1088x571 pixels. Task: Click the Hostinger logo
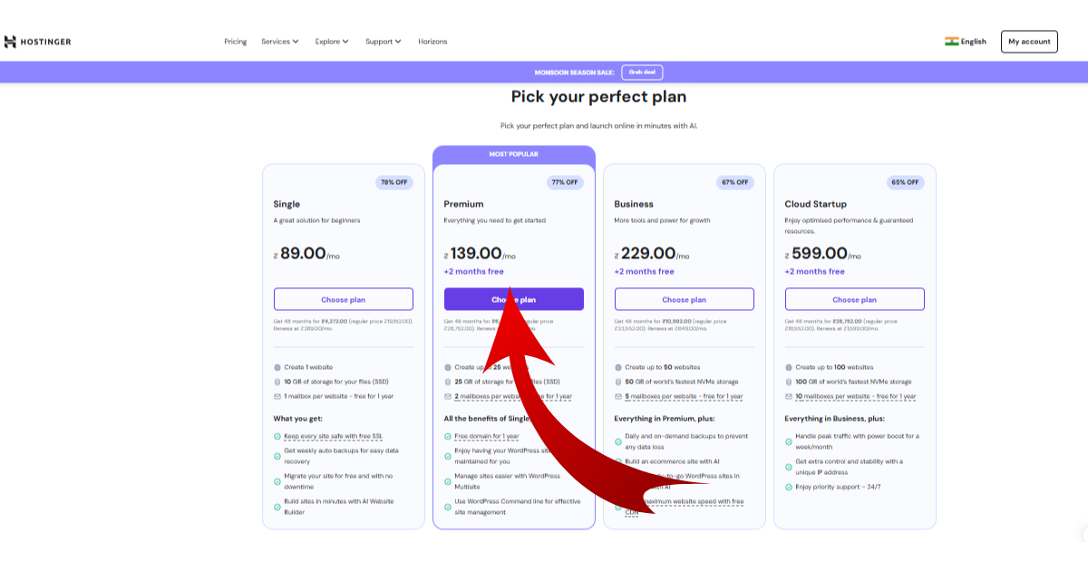pos(37,42)
